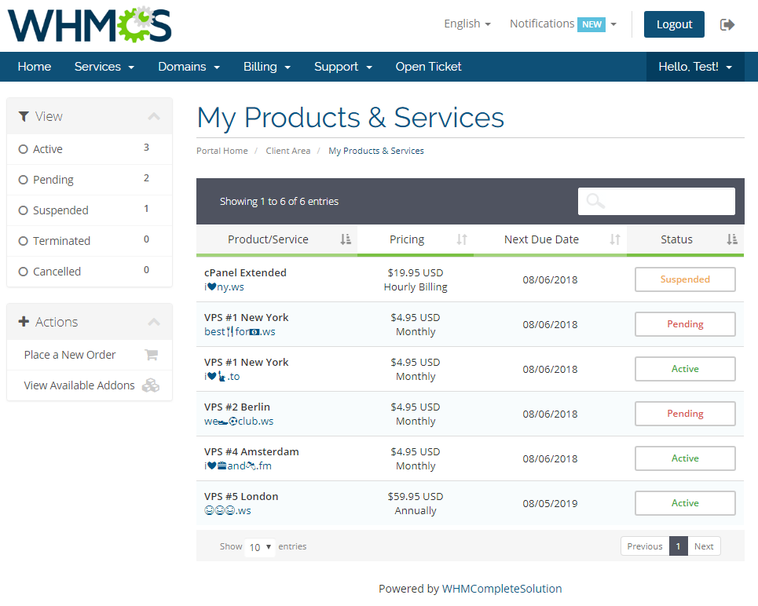The height and width of the screenshot is (606, 758).
Task: Click the Portal Home breadcrumb link
Action: tap(222, 151)
